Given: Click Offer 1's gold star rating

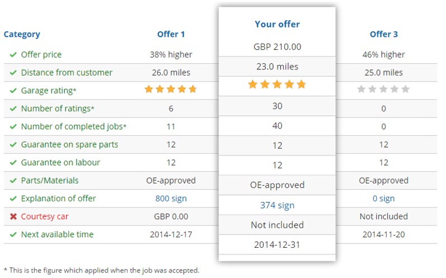Looking at the screenshot, I should 171,89.
